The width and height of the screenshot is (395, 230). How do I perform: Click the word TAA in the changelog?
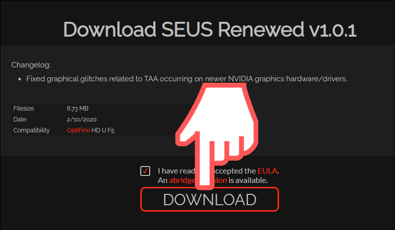[x=151, y=79]
